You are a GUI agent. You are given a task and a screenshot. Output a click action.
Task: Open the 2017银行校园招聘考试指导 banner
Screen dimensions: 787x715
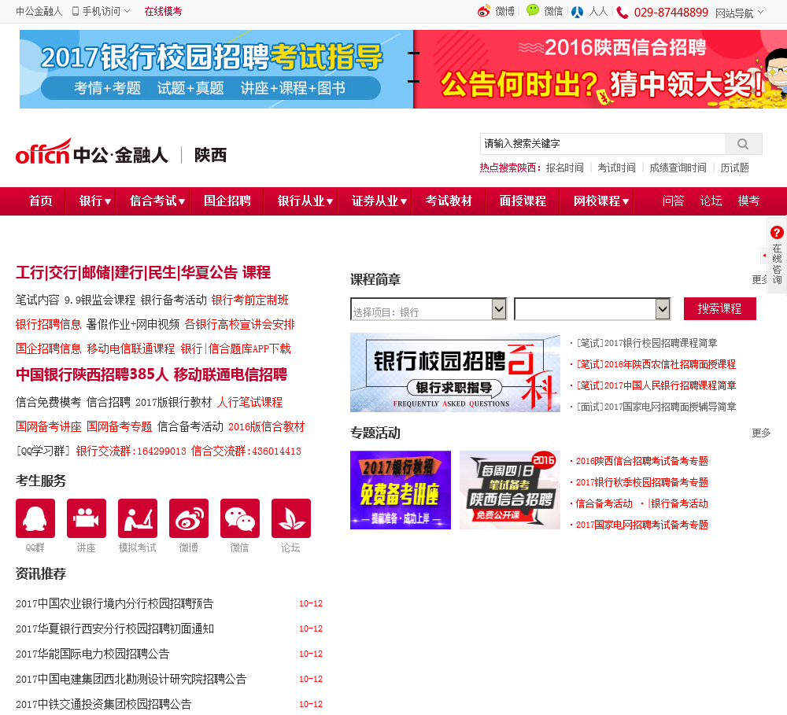[x=216, y=69]
